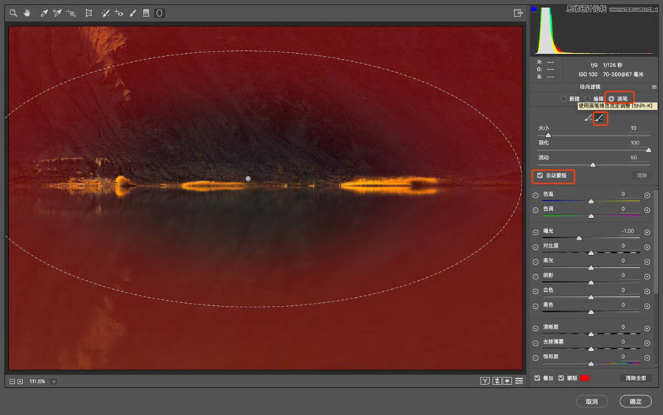Open the zoom level 111.5% dropdown
663x415 pixels.
(54, 381)
